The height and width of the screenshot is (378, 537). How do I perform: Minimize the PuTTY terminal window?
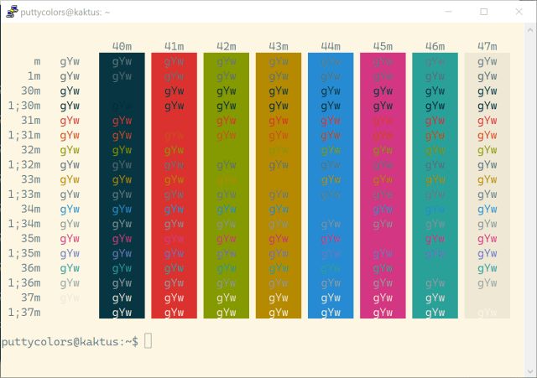pyautogui.click(x=446, y=12)
